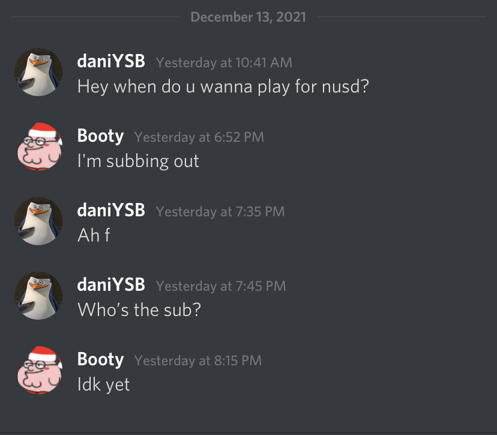Click Booty username above "Idk yet"
497x435 pixels.
click(x=100, y=359)
